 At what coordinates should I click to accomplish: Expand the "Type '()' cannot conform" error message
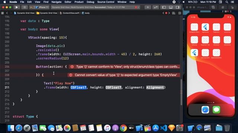coord(125,66)
